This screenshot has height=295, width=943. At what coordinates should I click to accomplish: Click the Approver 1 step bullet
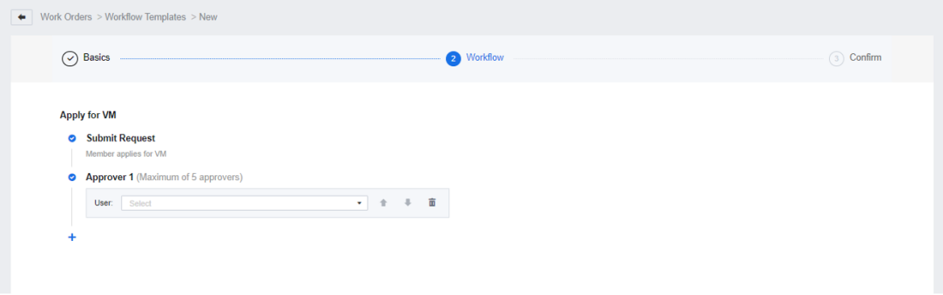tap(72, 177)
